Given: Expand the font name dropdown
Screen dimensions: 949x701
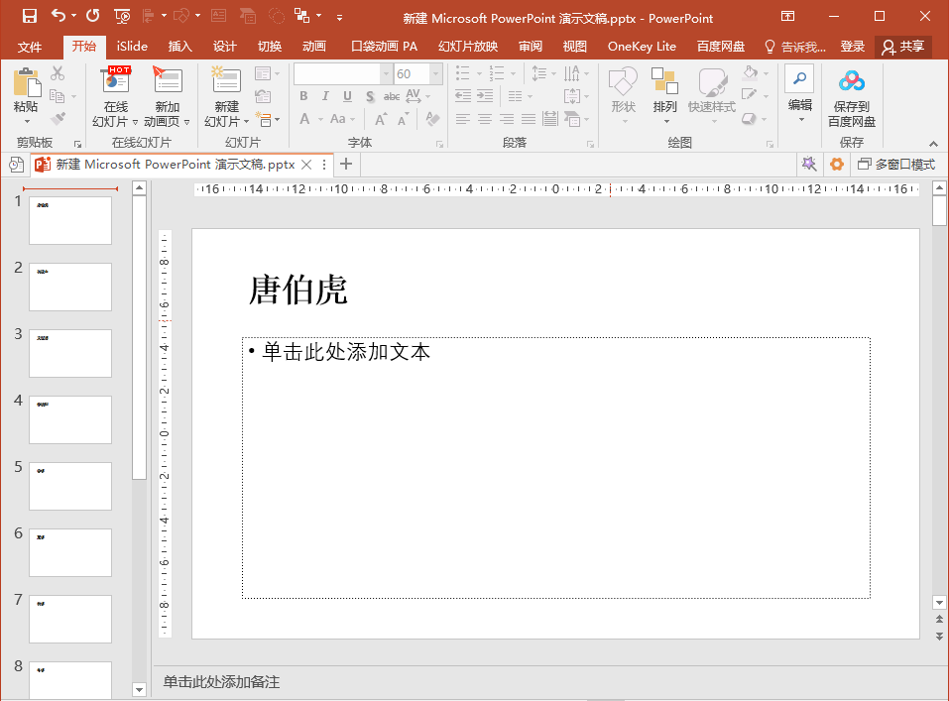Looking at the screenshot, I should click(386, 74).
